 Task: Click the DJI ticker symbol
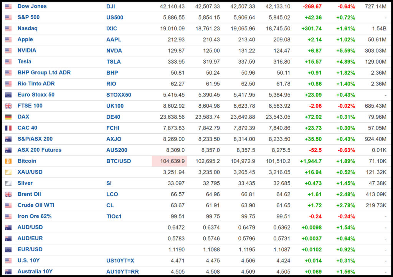point(111,7)
